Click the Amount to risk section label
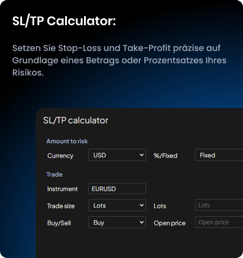This screenshot has height=258, width=243. (67, 141)
